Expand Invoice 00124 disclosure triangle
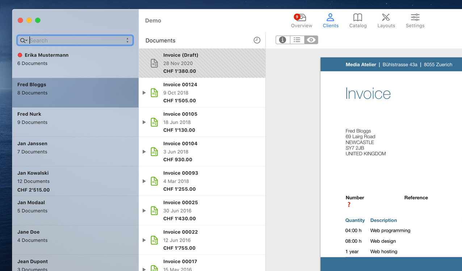The width and height of the screenshot is (462, 271). (144, 93)
